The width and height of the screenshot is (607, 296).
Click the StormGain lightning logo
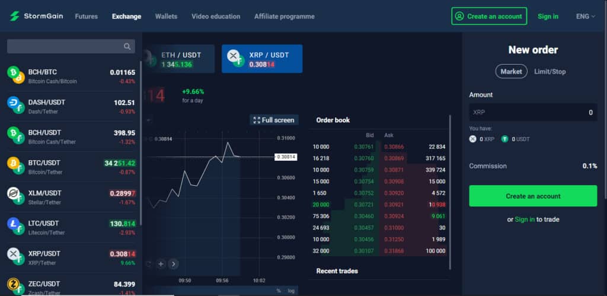14,16
